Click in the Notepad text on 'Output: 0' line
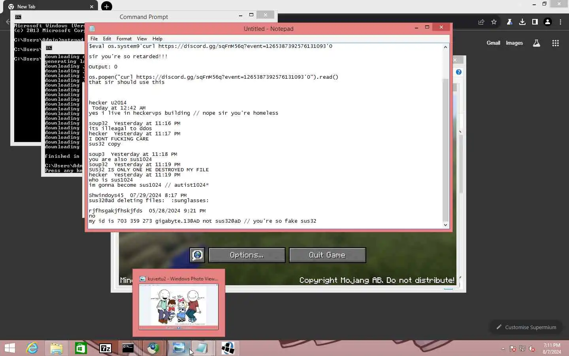This screenshot has height=356, width=569. pos(103,66)
